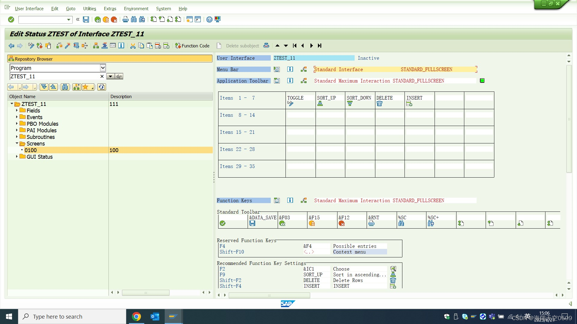Image resolution: width=577 pixels, height=324 pixels.
Task: Click the Help question mark icon
Action: click(x=209, y=19)
